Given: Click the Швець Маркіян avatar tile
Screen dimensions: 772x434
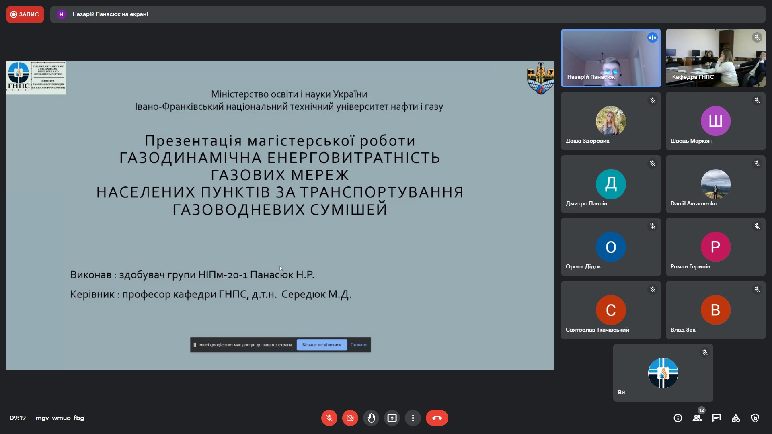Looking at the screenshot, I should 715,121.
